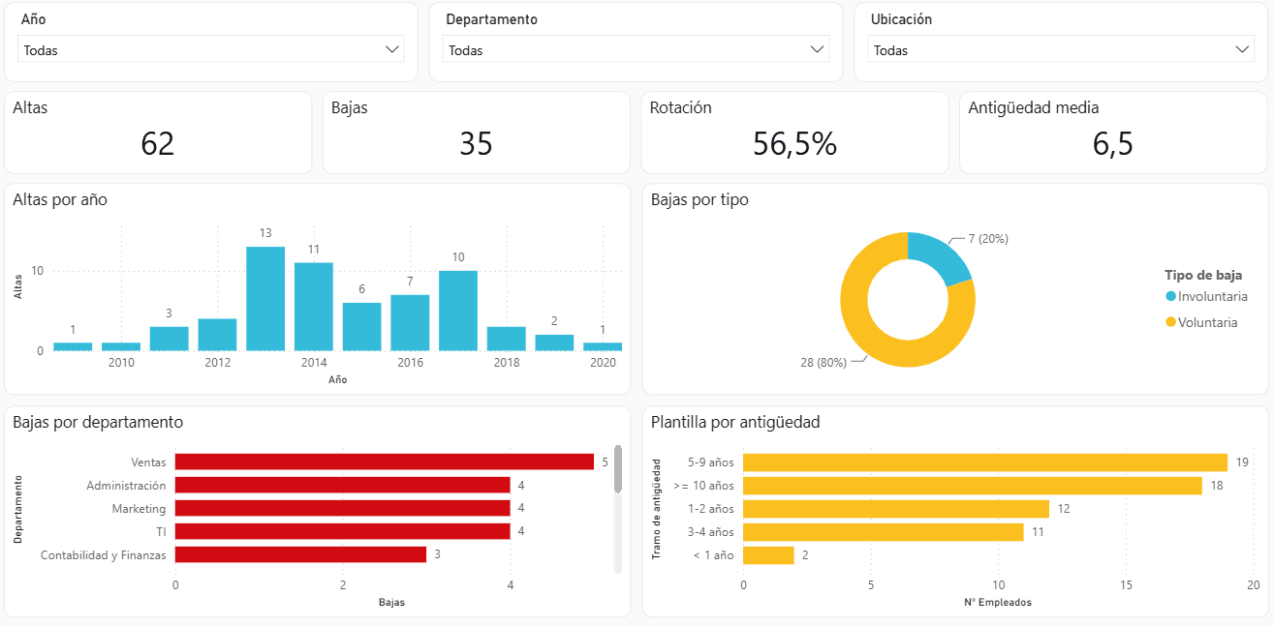
Task: Click the Ventas red bar
Action: point(384,462)
